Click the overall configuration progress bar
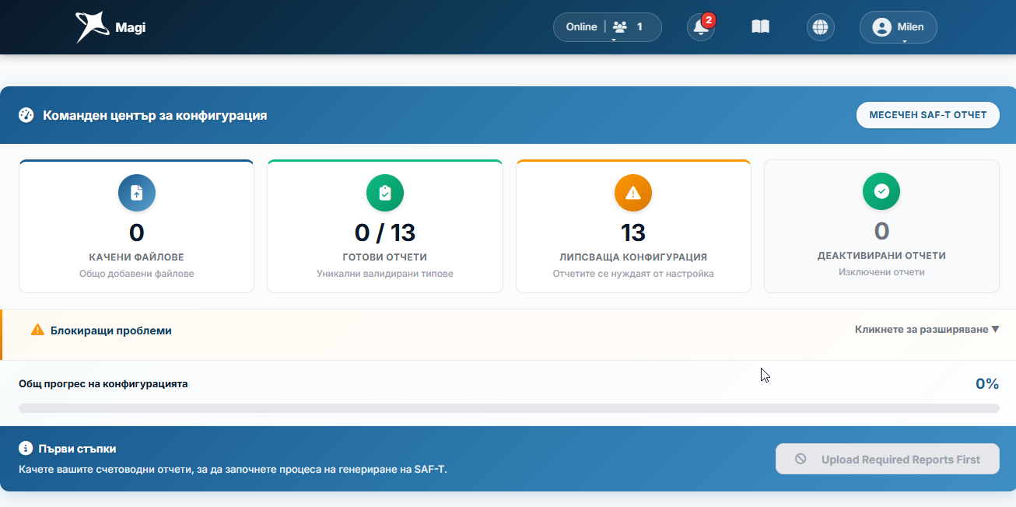The height and width of the screenshot is (507, 1016). click(x=509, y=408)
